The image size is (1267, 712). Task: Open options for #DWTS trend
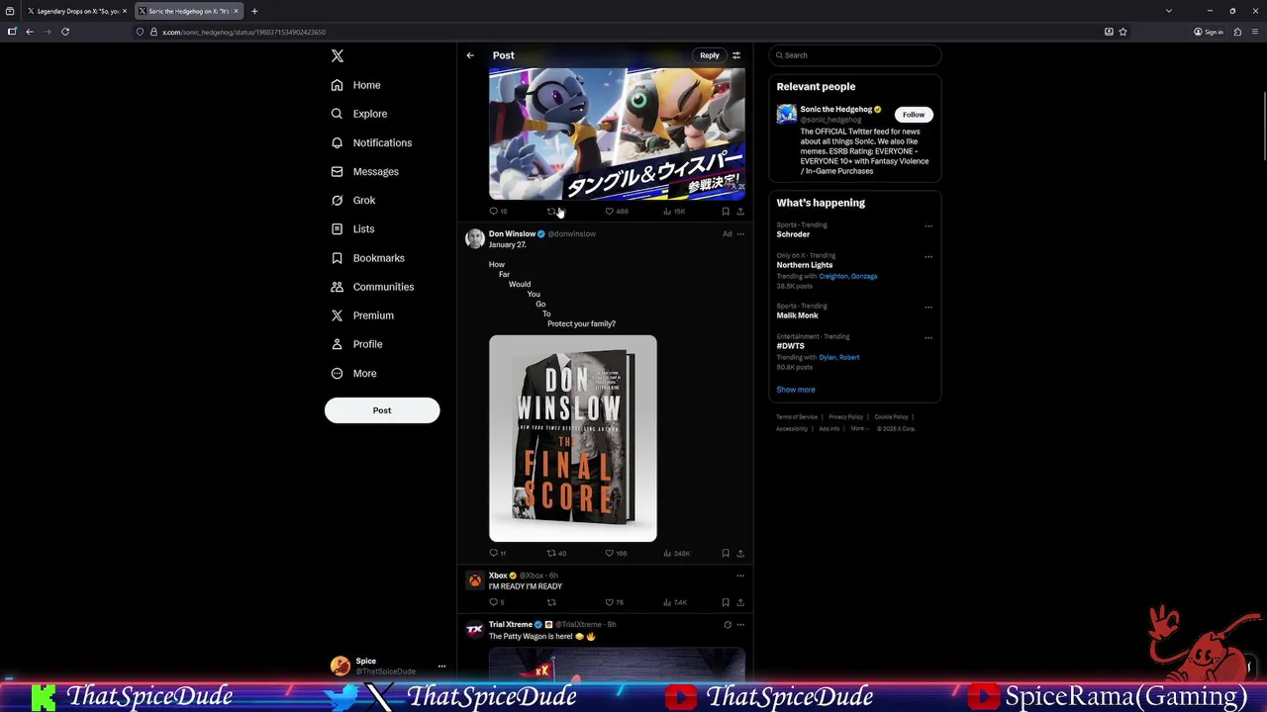click(928, 337)
